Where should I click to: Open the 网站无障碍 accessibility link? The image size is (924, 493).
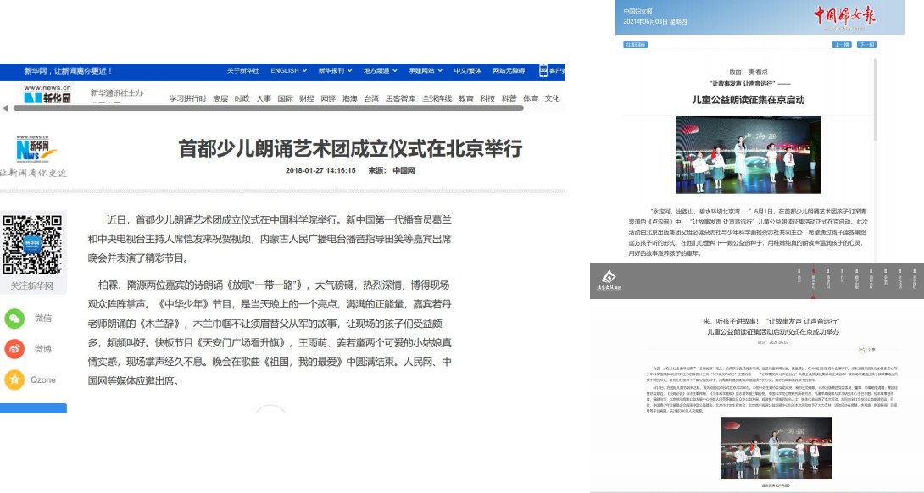pyautogui.click(x=509, y=70)
